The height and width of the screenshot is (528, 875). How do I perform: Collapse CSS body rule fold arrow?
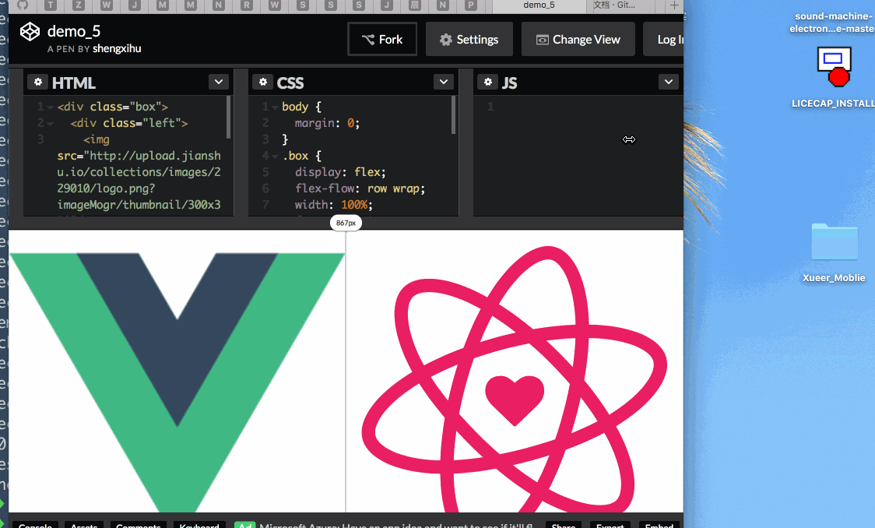point(275,107)
